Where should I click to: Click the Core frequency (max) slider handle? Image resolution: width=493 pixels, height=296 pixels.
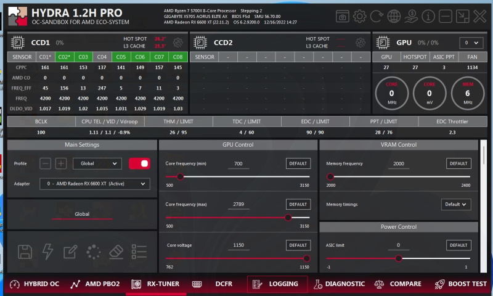(288, 217)
